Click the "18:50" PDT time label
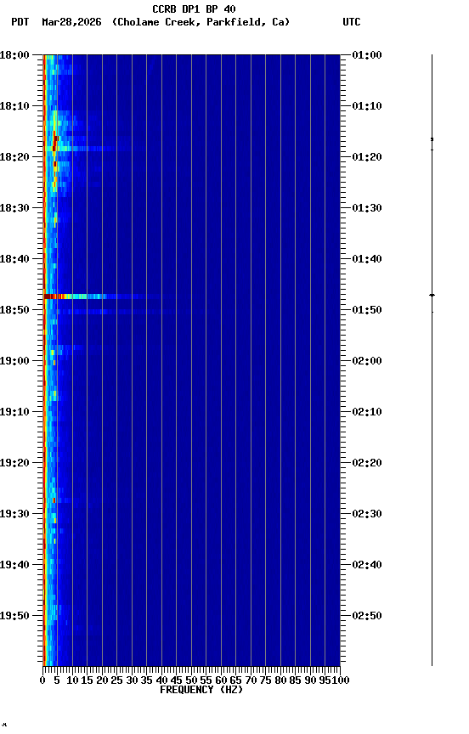The height and width of the screenshot is (734, 469). click(14, 310)
